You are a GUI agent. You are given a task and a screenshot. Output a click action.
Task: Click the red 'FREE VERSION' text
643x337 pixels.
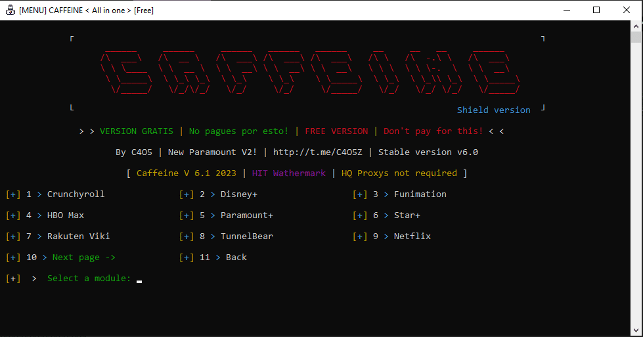pyautogui.click(x=337, y=131)
